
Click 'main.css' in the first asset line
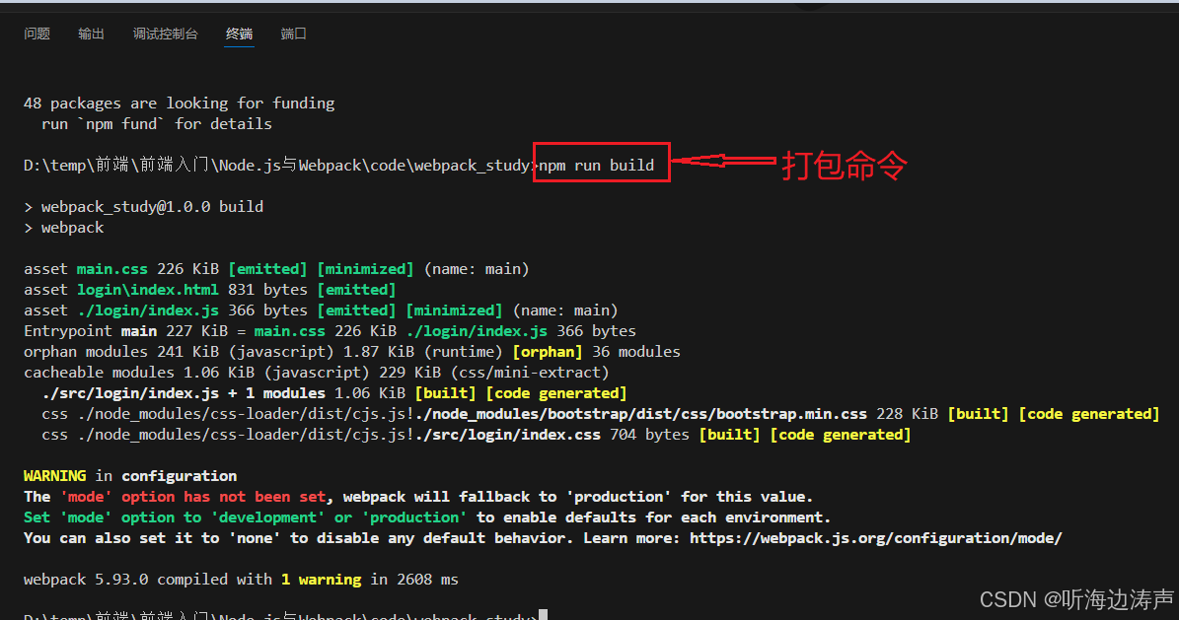[112, 269]
